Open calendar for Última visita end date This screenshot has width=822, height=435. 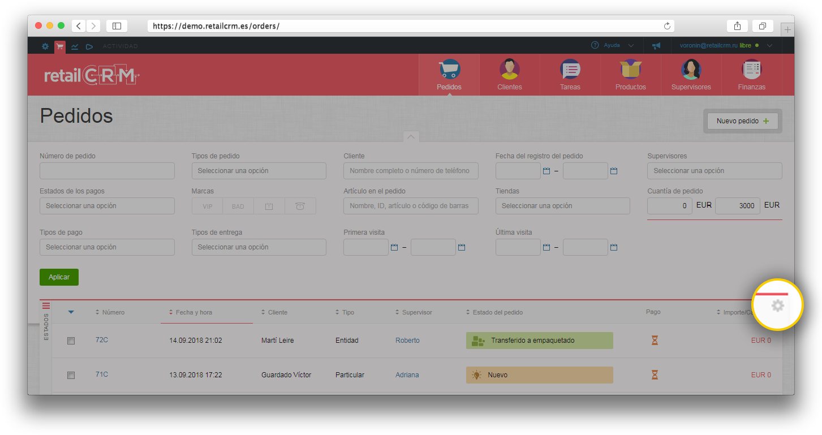614,247
